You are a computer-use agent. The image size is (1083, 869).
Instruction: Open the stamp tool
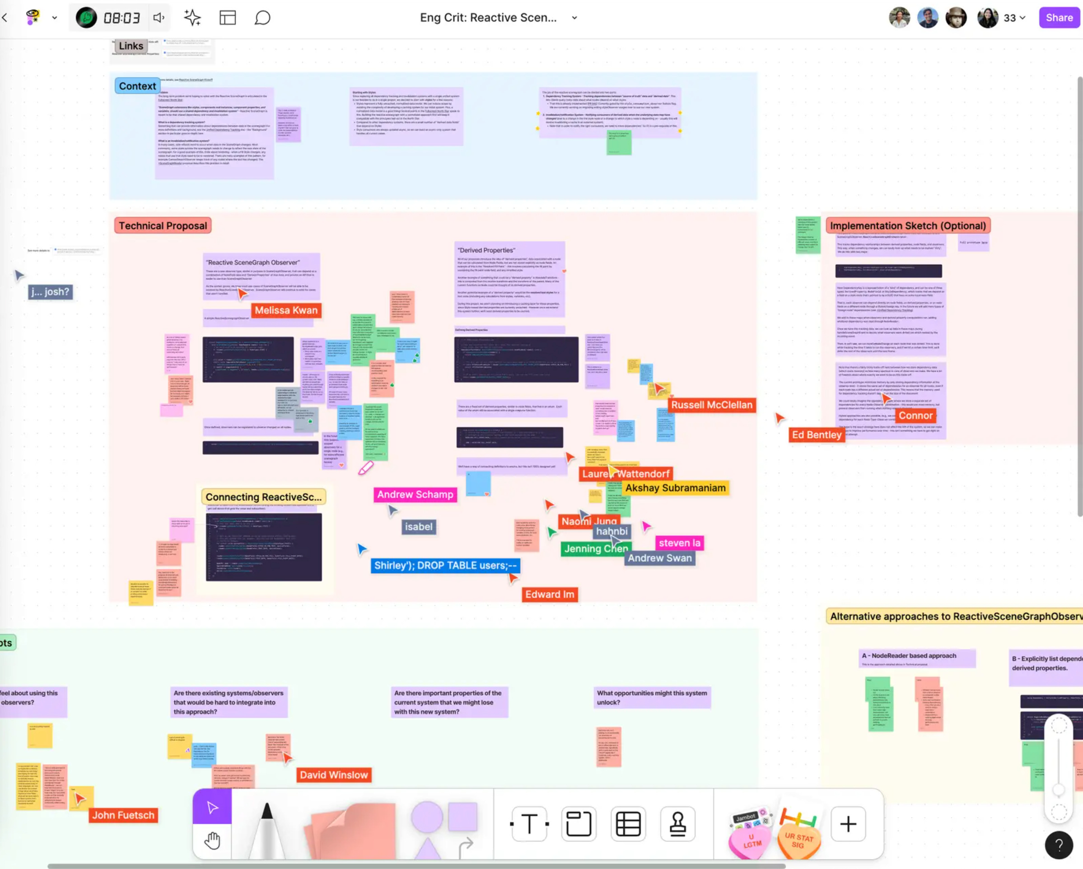tap(679, 824)
